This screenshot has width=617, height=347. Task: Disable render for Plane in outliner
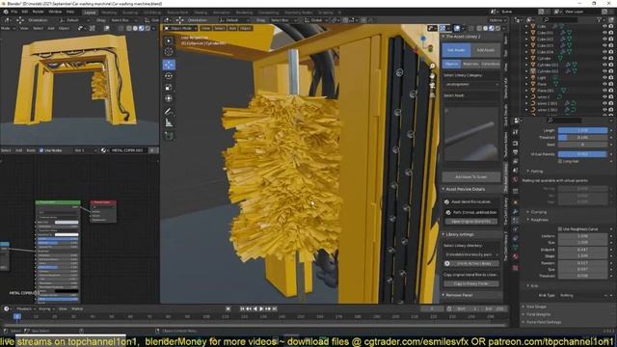pyautogui.click(x=610, y=84)
